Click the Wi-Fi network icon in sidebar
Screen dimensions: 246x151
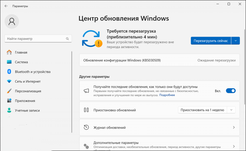pos(9,81)
